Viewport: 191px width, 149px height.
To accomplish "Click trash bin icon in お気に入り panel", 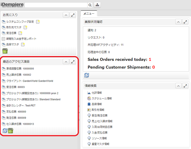I will 5,51.
